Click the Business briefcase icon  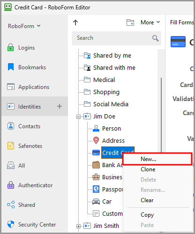(96, 177)
